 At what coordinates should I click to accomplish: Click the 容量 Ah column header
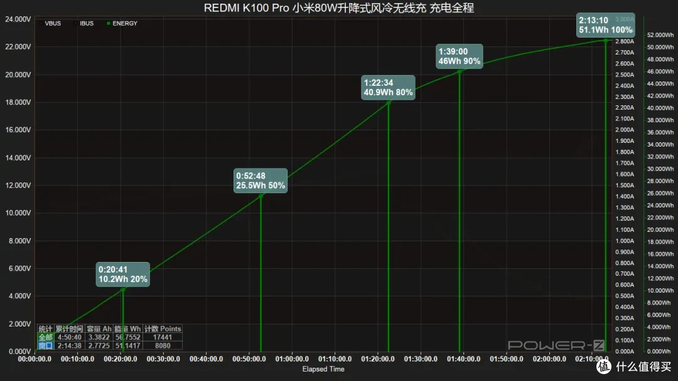(x=99, y=329)
